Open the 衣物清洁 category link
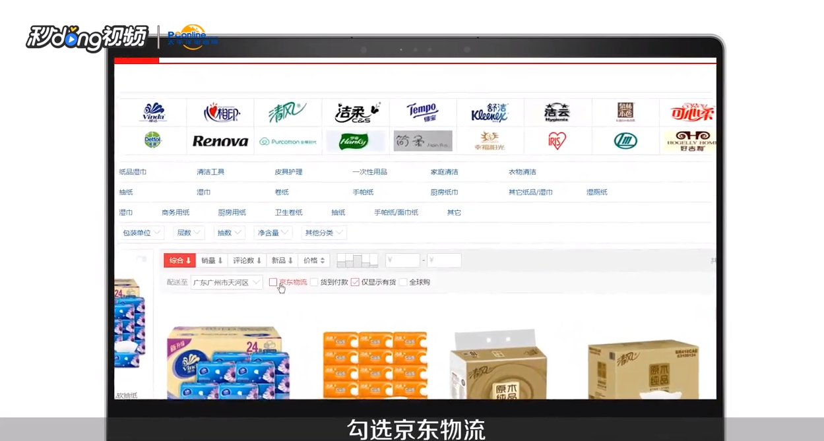Screen dimensions: 824x441 point(522,172)
